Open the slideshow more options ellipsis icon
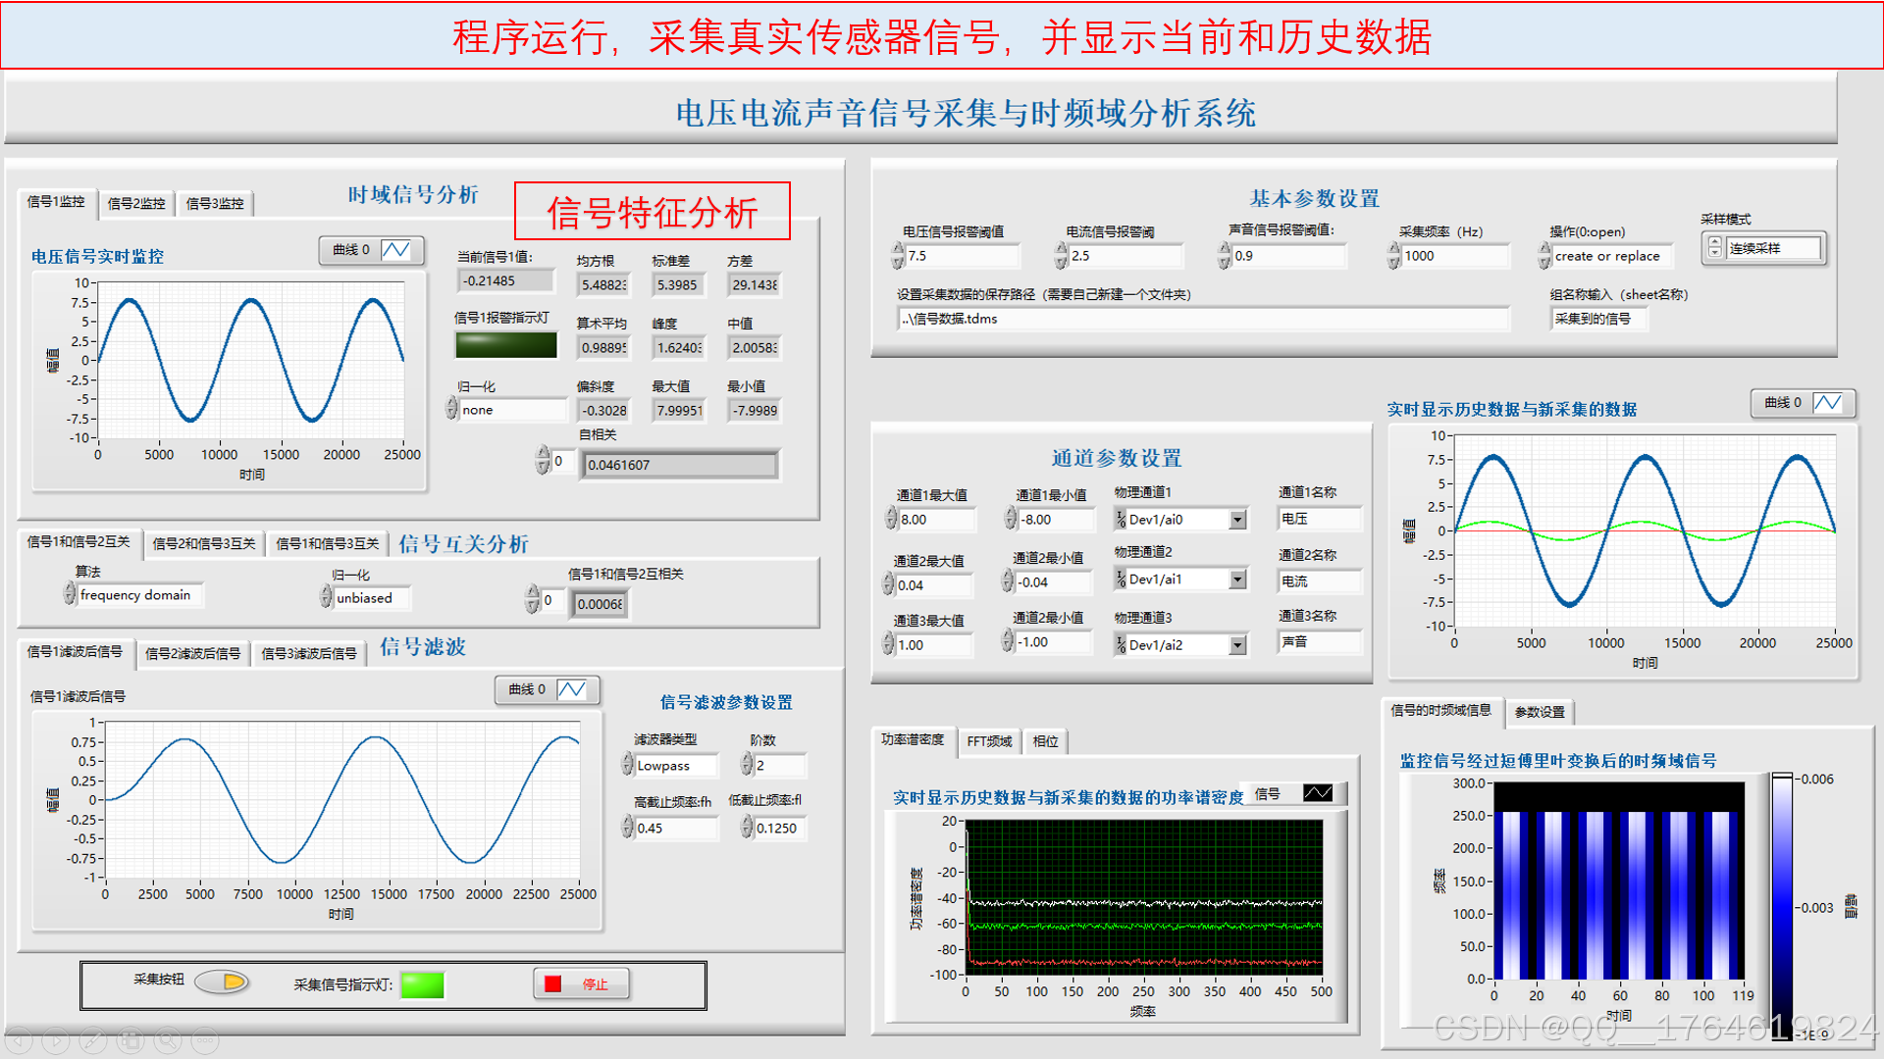Image resolution: width=1884 pixels, height=1059 pixels. pos(205,1039)
